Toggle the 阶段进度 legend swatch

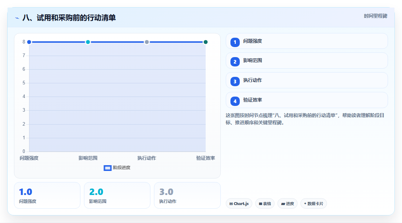pyautogui.click(x=107, y=168)
